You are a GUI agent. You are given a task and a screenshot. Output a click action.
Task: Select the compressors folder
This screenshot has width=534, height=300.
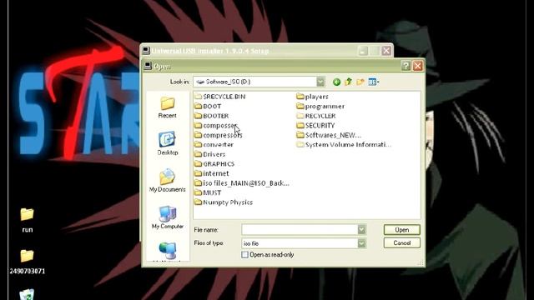click(x=219, y=135)
